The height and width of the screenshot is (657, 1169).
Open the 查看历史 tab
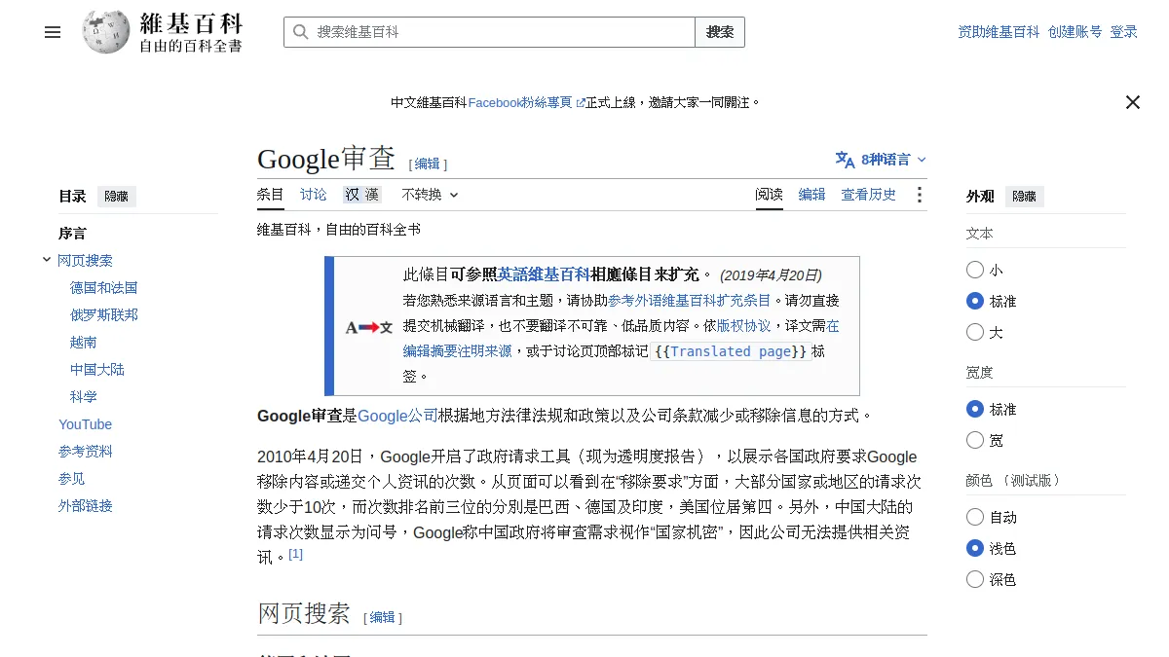click(869, 195)
